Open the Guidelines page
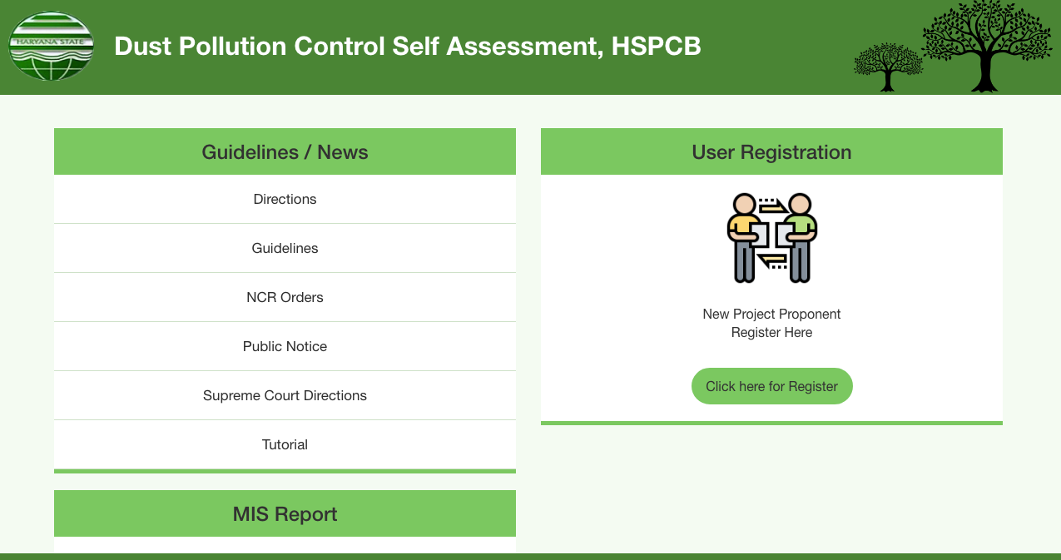The height and width of the screenshot is (560, 1061). [x=285, y=248]
